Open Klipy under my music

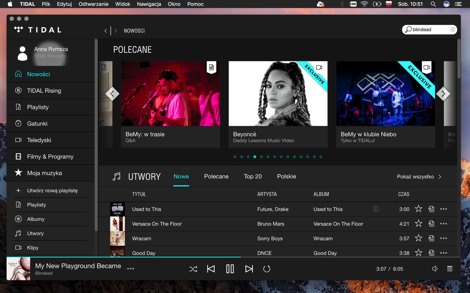click(50, 247)
